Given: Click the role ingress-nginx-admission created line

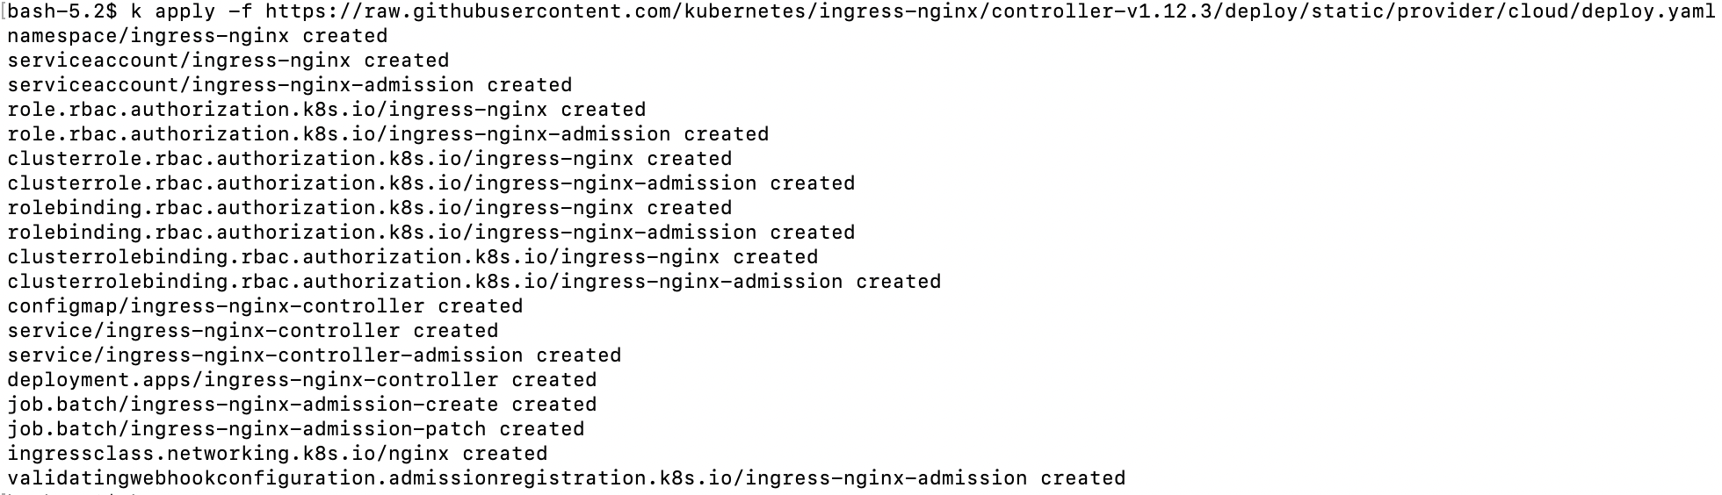Looking at the screenshot, I should click(387, 134).
